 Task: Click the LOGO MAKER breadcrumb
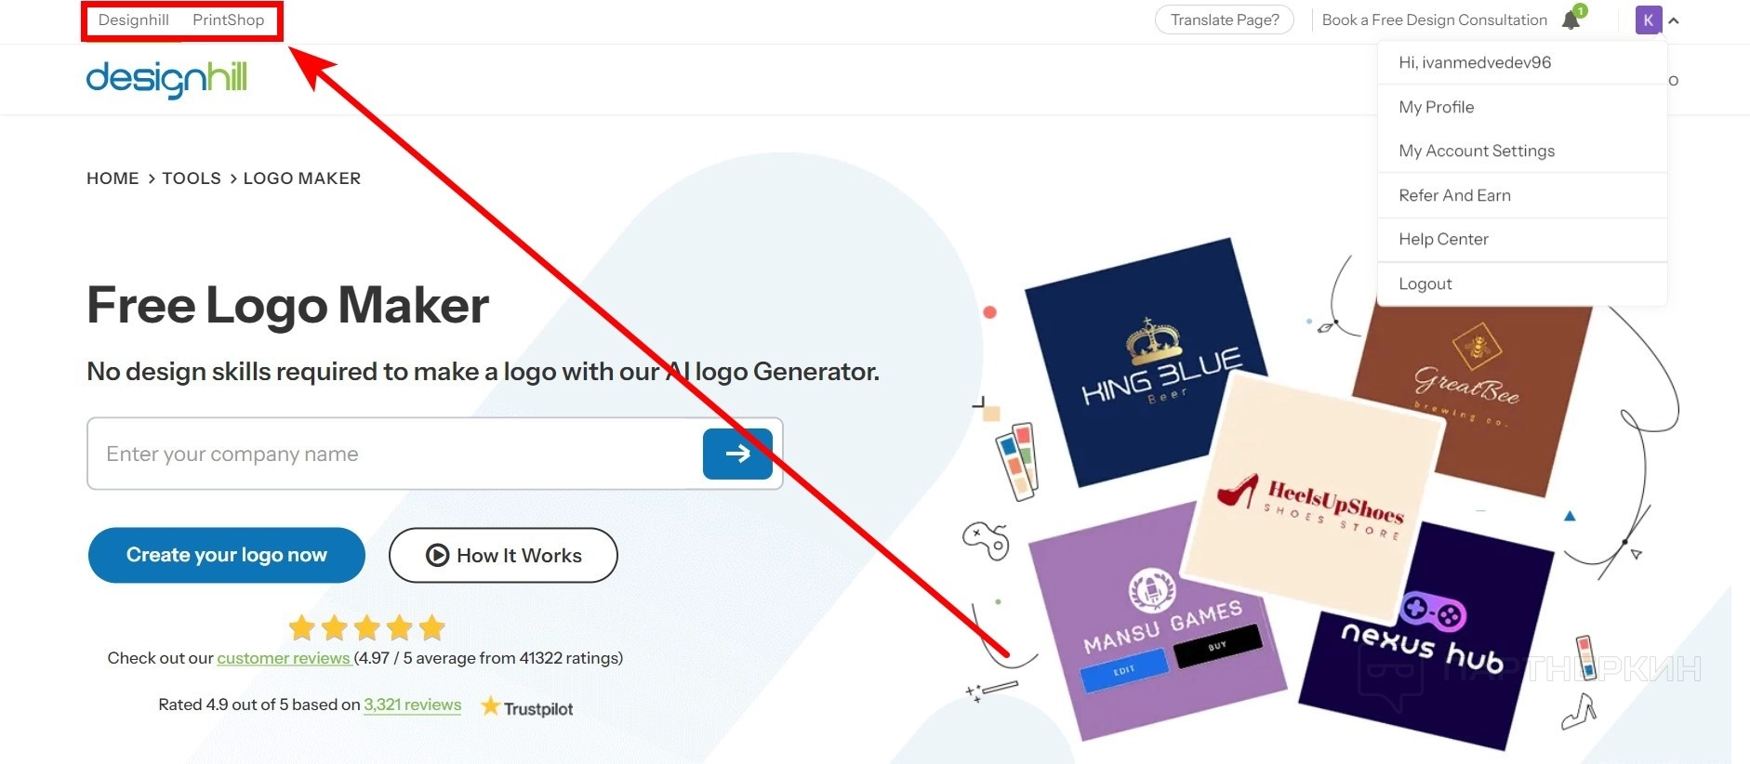[x=302, y=178]
